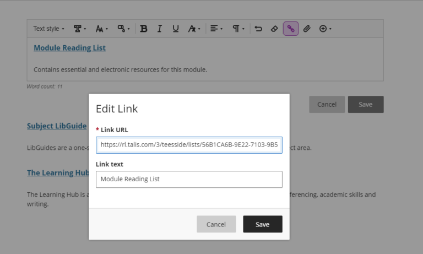
Task: Open the Subject LibGuide link
Action: point(57,126)
